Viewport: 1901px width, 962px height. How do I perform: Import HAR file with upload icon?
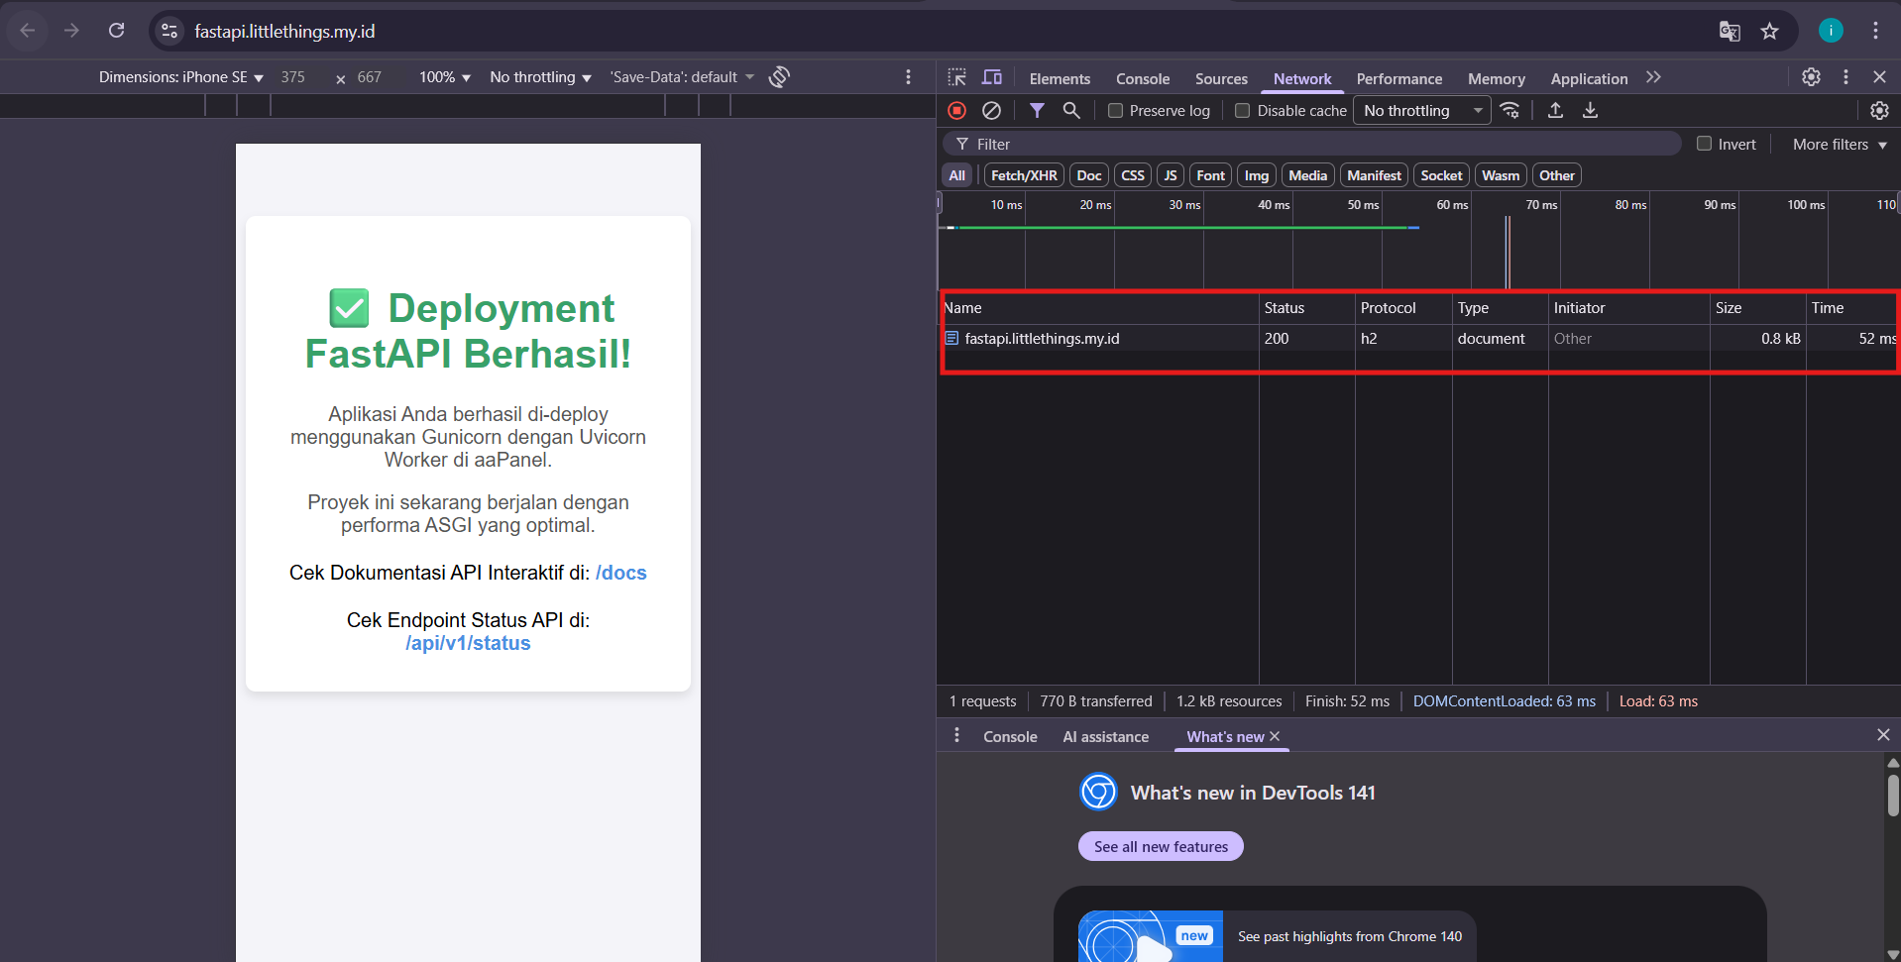[1555, 110]
